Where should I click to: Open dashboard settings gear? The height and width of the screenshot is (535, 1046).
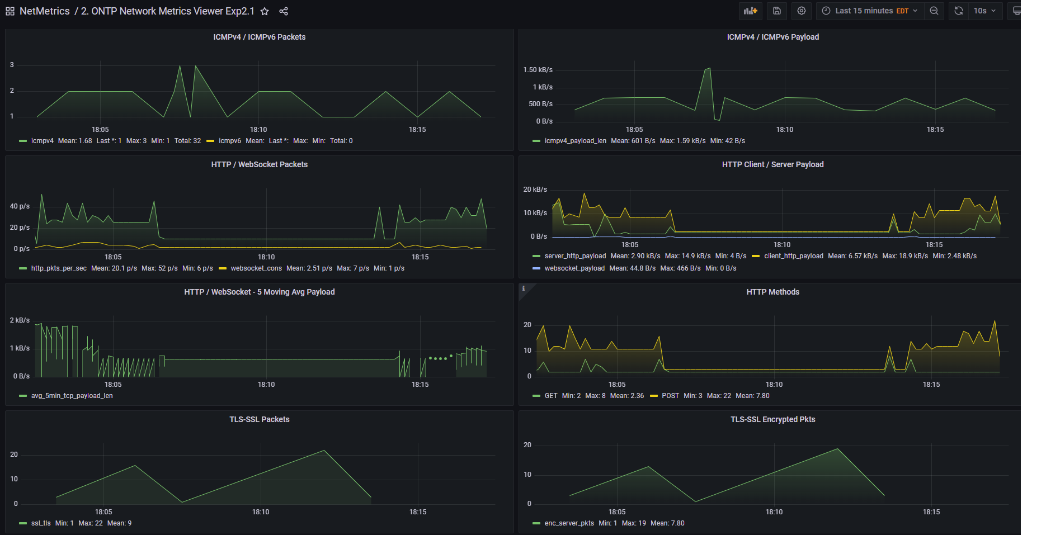802,11
